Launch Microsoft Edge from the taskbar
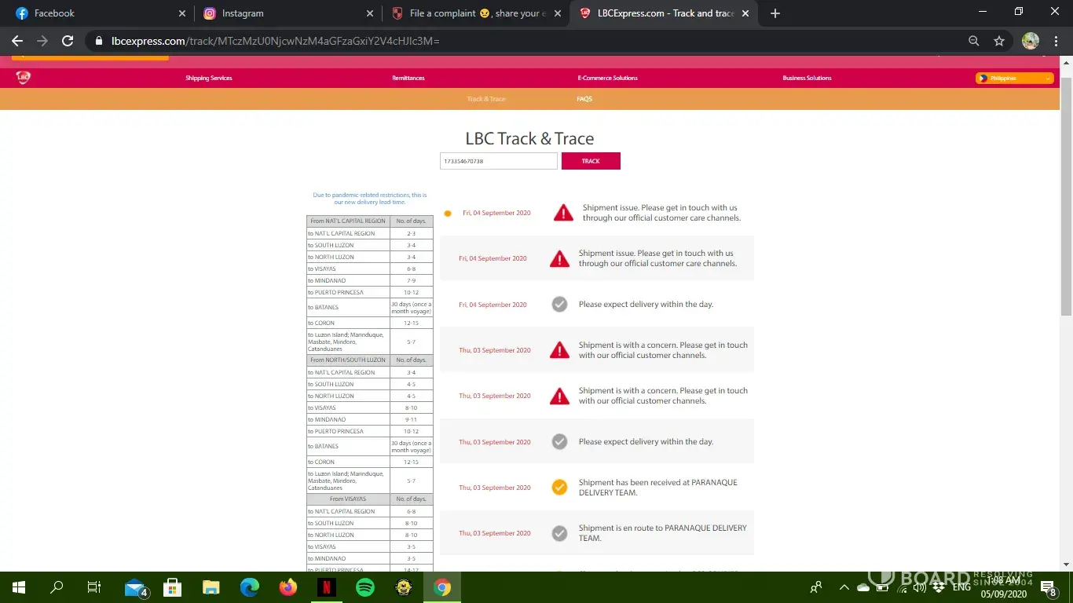 tap(250, 587)
